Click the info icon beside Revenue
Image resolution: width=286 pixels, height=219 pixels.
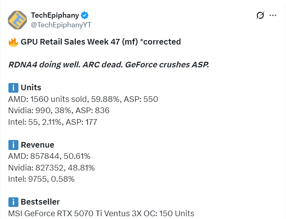click(x=13, y=145)
